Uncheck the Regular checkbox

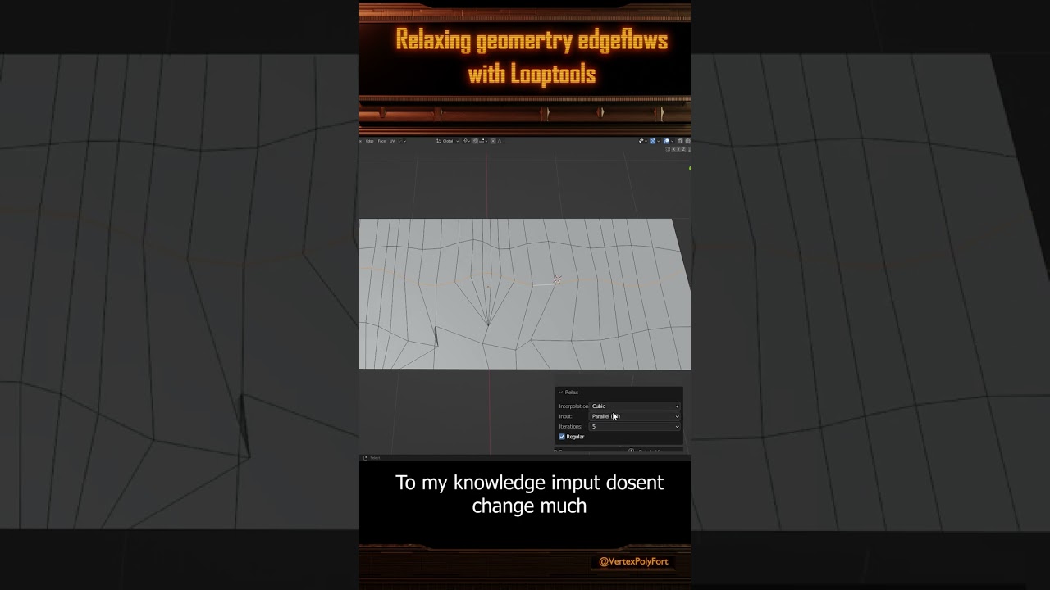562,437
